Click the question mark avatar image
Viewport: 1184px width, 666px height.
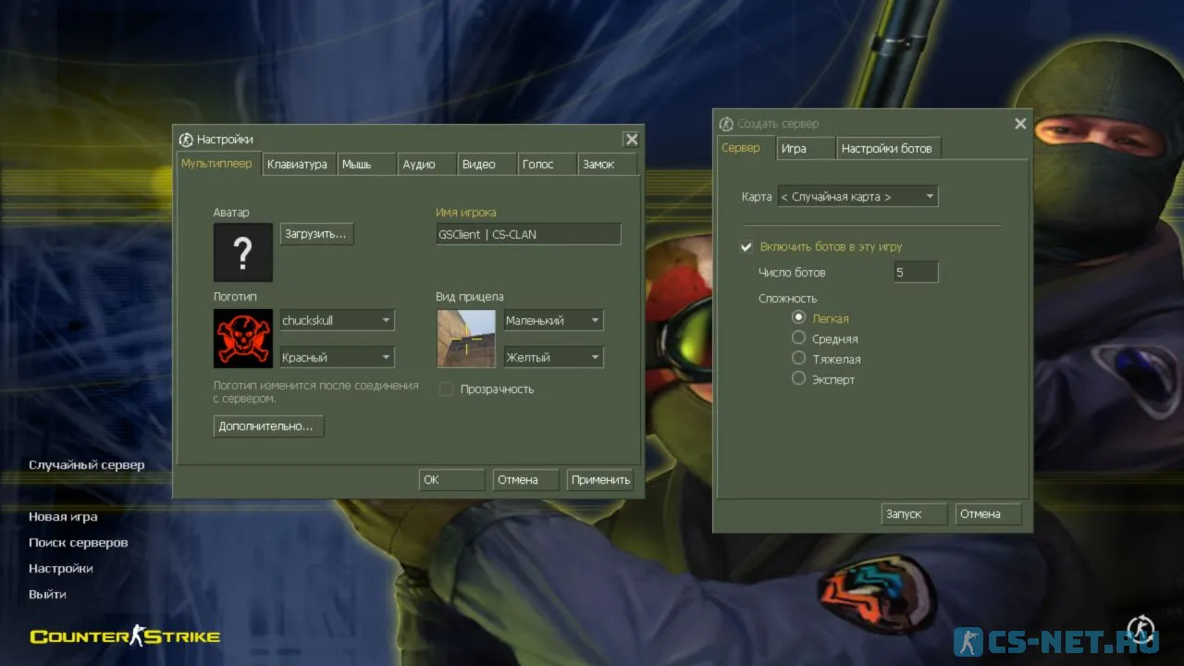[242, 253]
